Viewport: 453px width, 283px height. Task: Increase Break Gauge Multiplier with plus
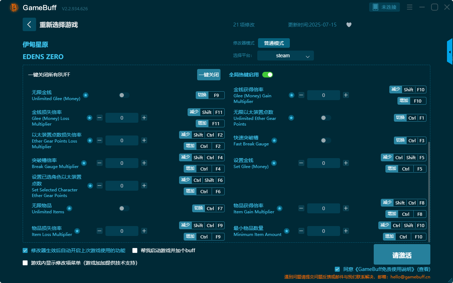[x=144, y=163]
